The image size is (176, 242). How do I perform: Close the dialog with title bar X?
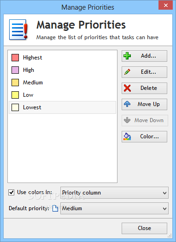166,5
